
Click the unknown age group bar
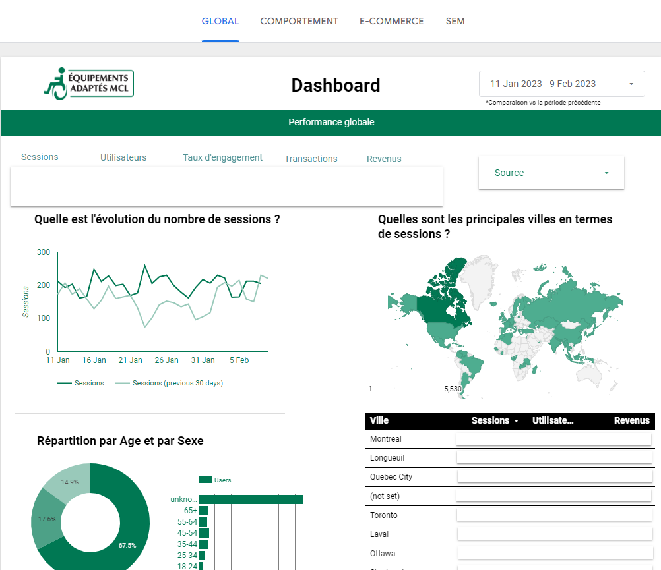coord(250,499)
